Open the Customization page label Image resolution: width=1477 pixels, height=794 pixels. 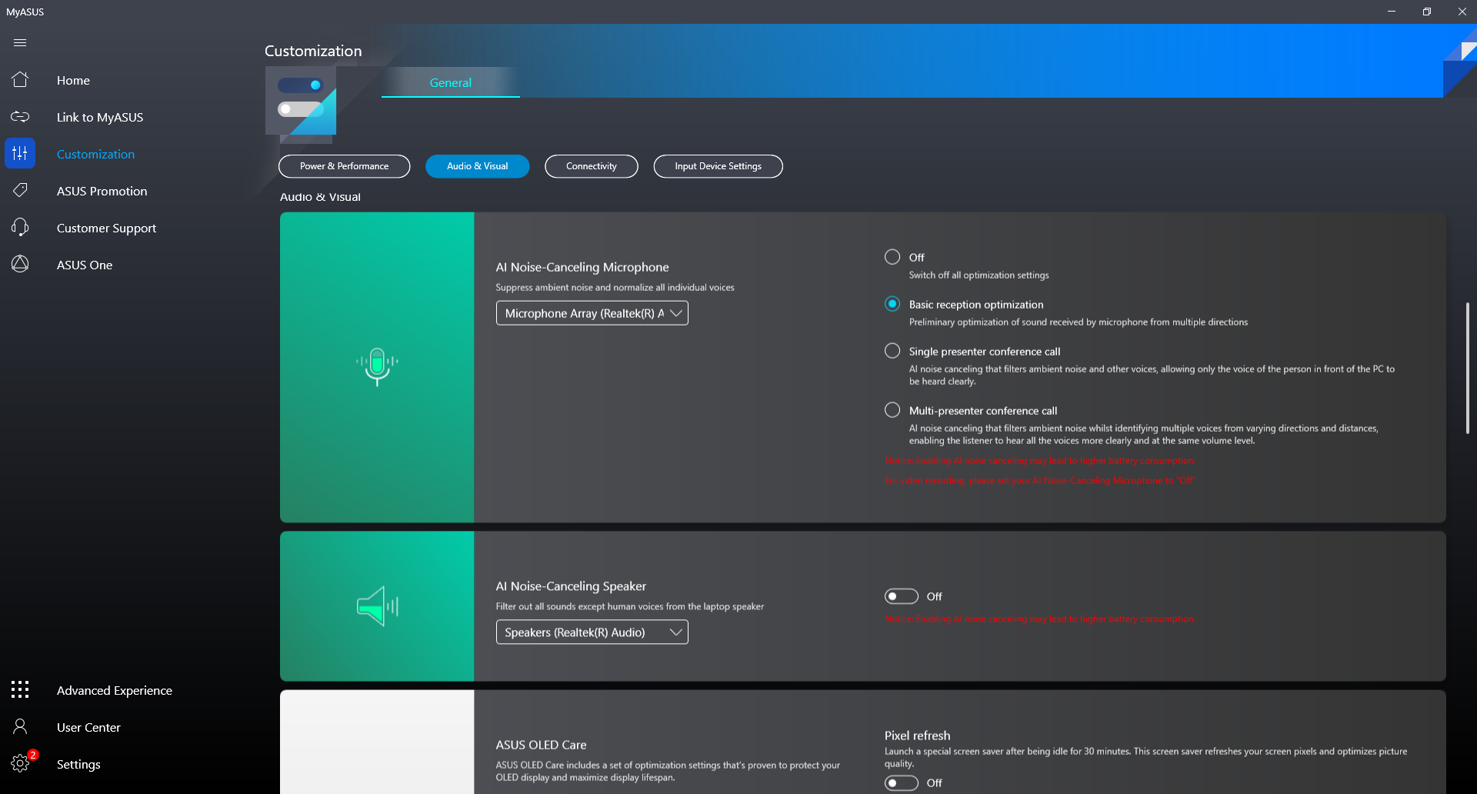(x=95, y=154)
